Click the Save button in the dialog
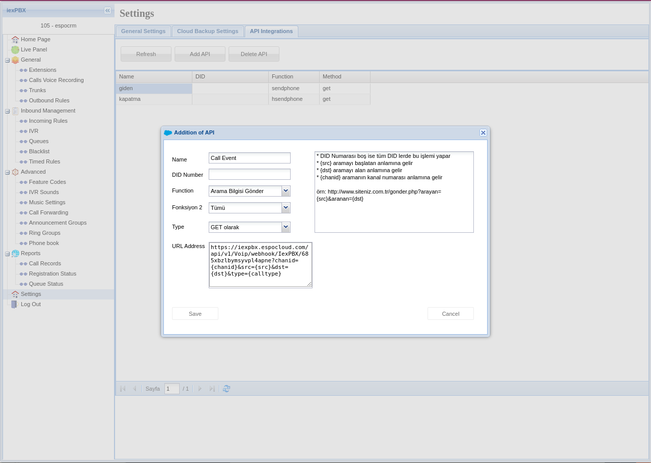 coord(195,313)
